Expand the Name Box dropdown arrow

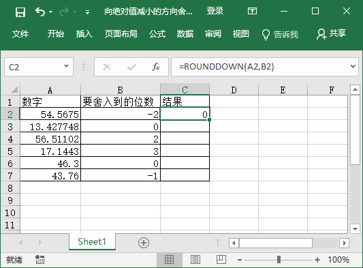click(x=66, y=67)
